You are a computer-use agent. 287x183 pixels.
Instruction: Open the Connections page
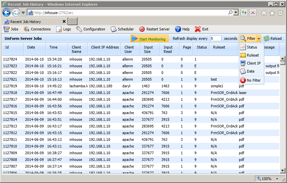[37, 29]
